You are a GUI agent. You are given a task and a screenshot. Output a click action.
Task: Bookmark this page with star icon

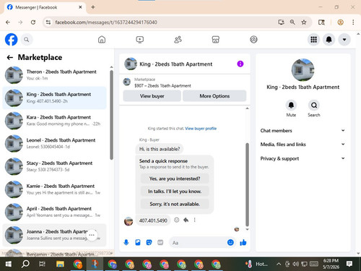tap(304, 22)
